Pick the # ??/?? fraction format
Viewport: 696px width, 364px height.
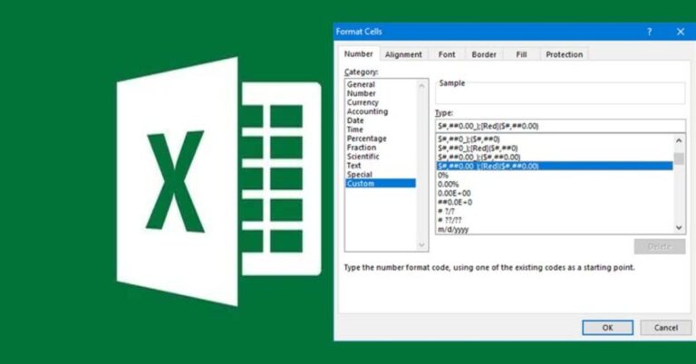[x=555, y=220]
